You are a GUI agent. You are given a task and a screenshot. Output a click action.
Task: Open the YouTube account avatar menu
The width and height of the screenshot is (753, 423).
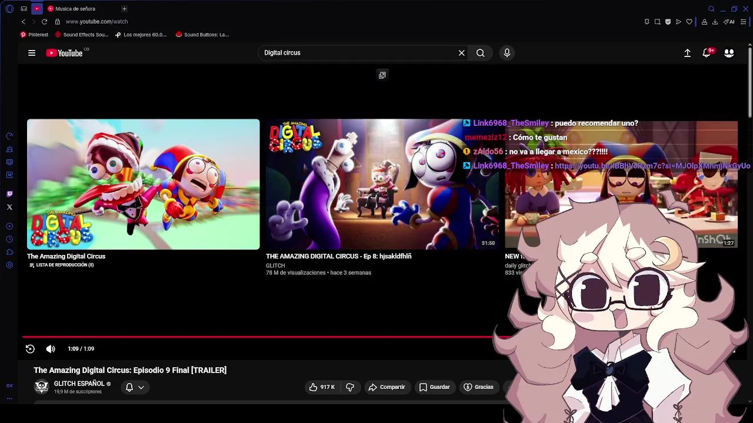729,53
